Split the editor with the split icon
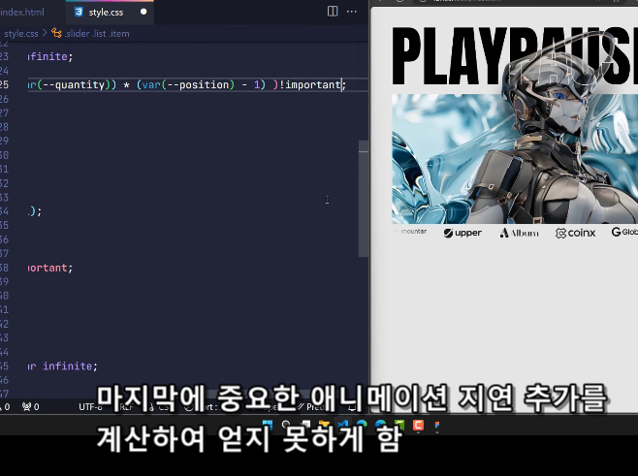638x476 pixels. click(333, 12)
